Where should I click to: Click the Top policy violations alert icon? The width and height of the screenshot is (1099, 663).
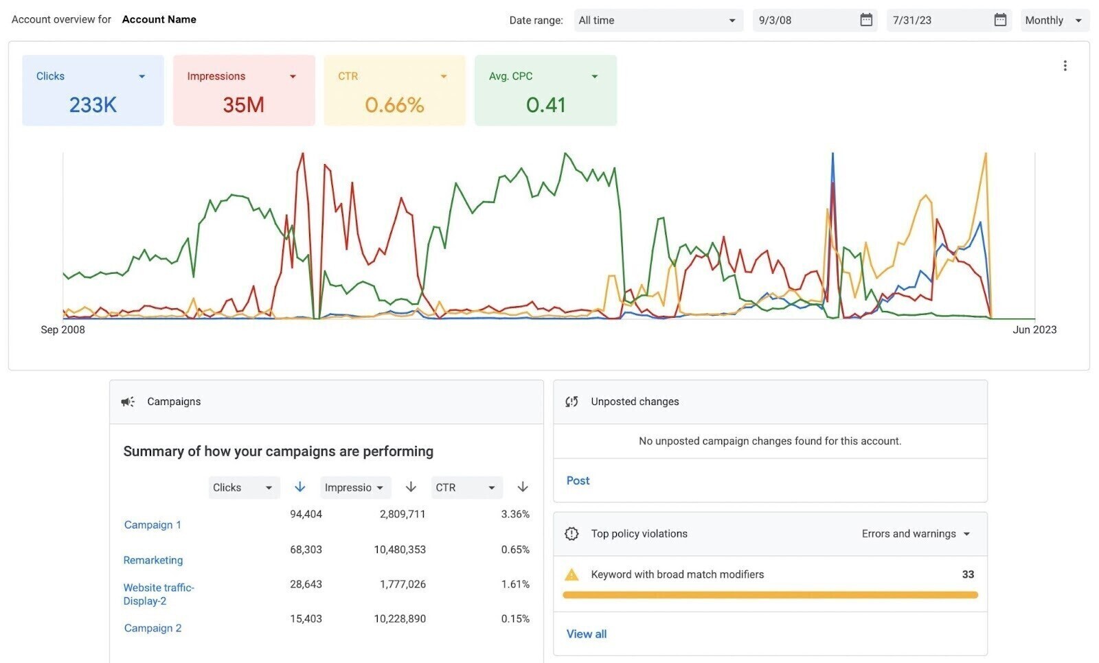pyautogui.click(x=571, y=533)
